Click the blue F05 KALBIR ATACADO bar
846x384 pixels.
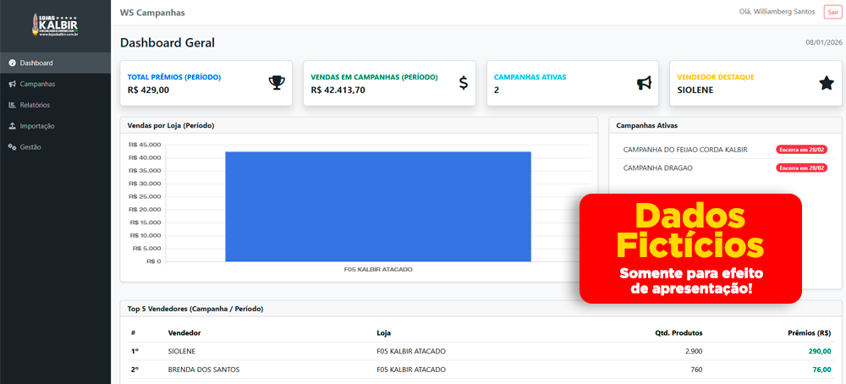pyautogui.click(x=378, y=206)
